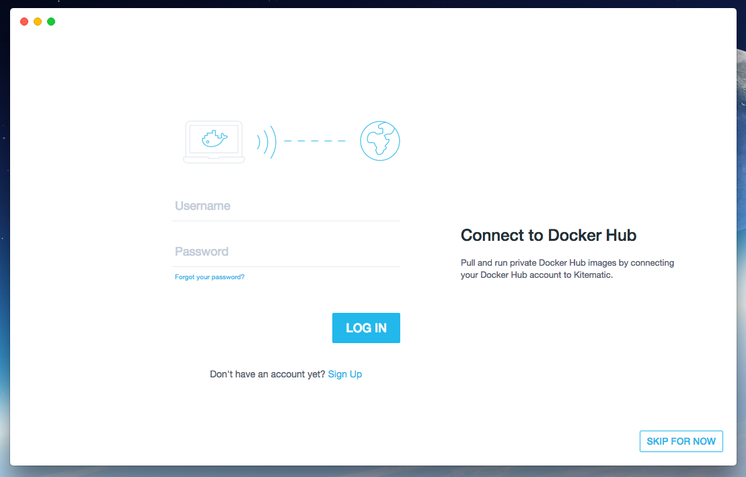Click the LOG IN button

[x=366, y=328]
